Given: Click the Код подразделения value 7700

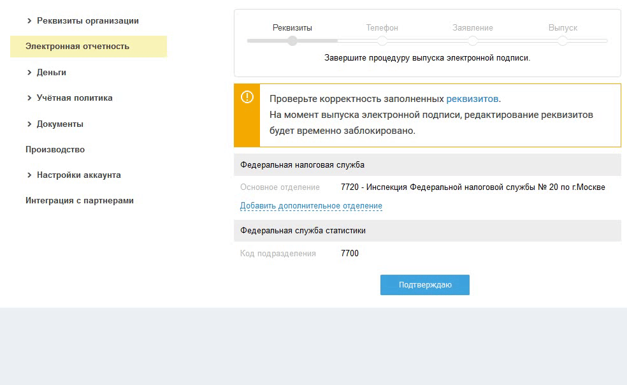Looking at the screenshot, I should click(x=350, y=254).
